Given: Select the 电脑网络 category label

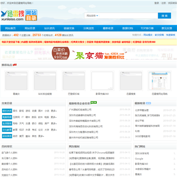Looking at the screenshot, I should pyautogui.click(x=7, y=117).
